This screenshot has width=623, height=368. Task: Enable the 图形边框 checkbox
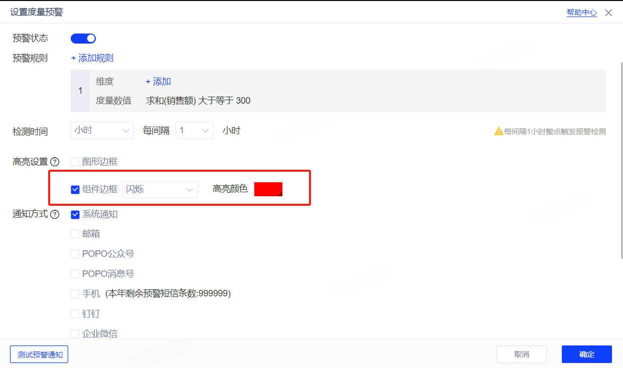(75, 162)
